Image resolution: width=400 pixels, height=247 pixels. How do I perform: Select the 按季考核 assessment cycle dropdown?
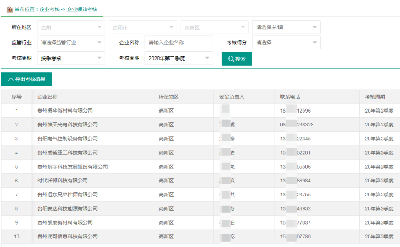tap(71, 58)
